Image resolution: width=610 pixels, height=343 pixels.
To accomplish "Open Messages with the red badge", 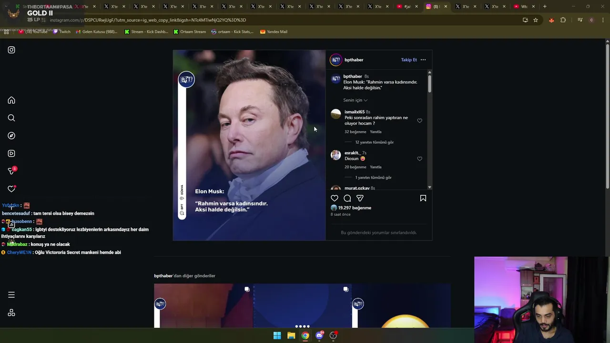I will [12, 171].
